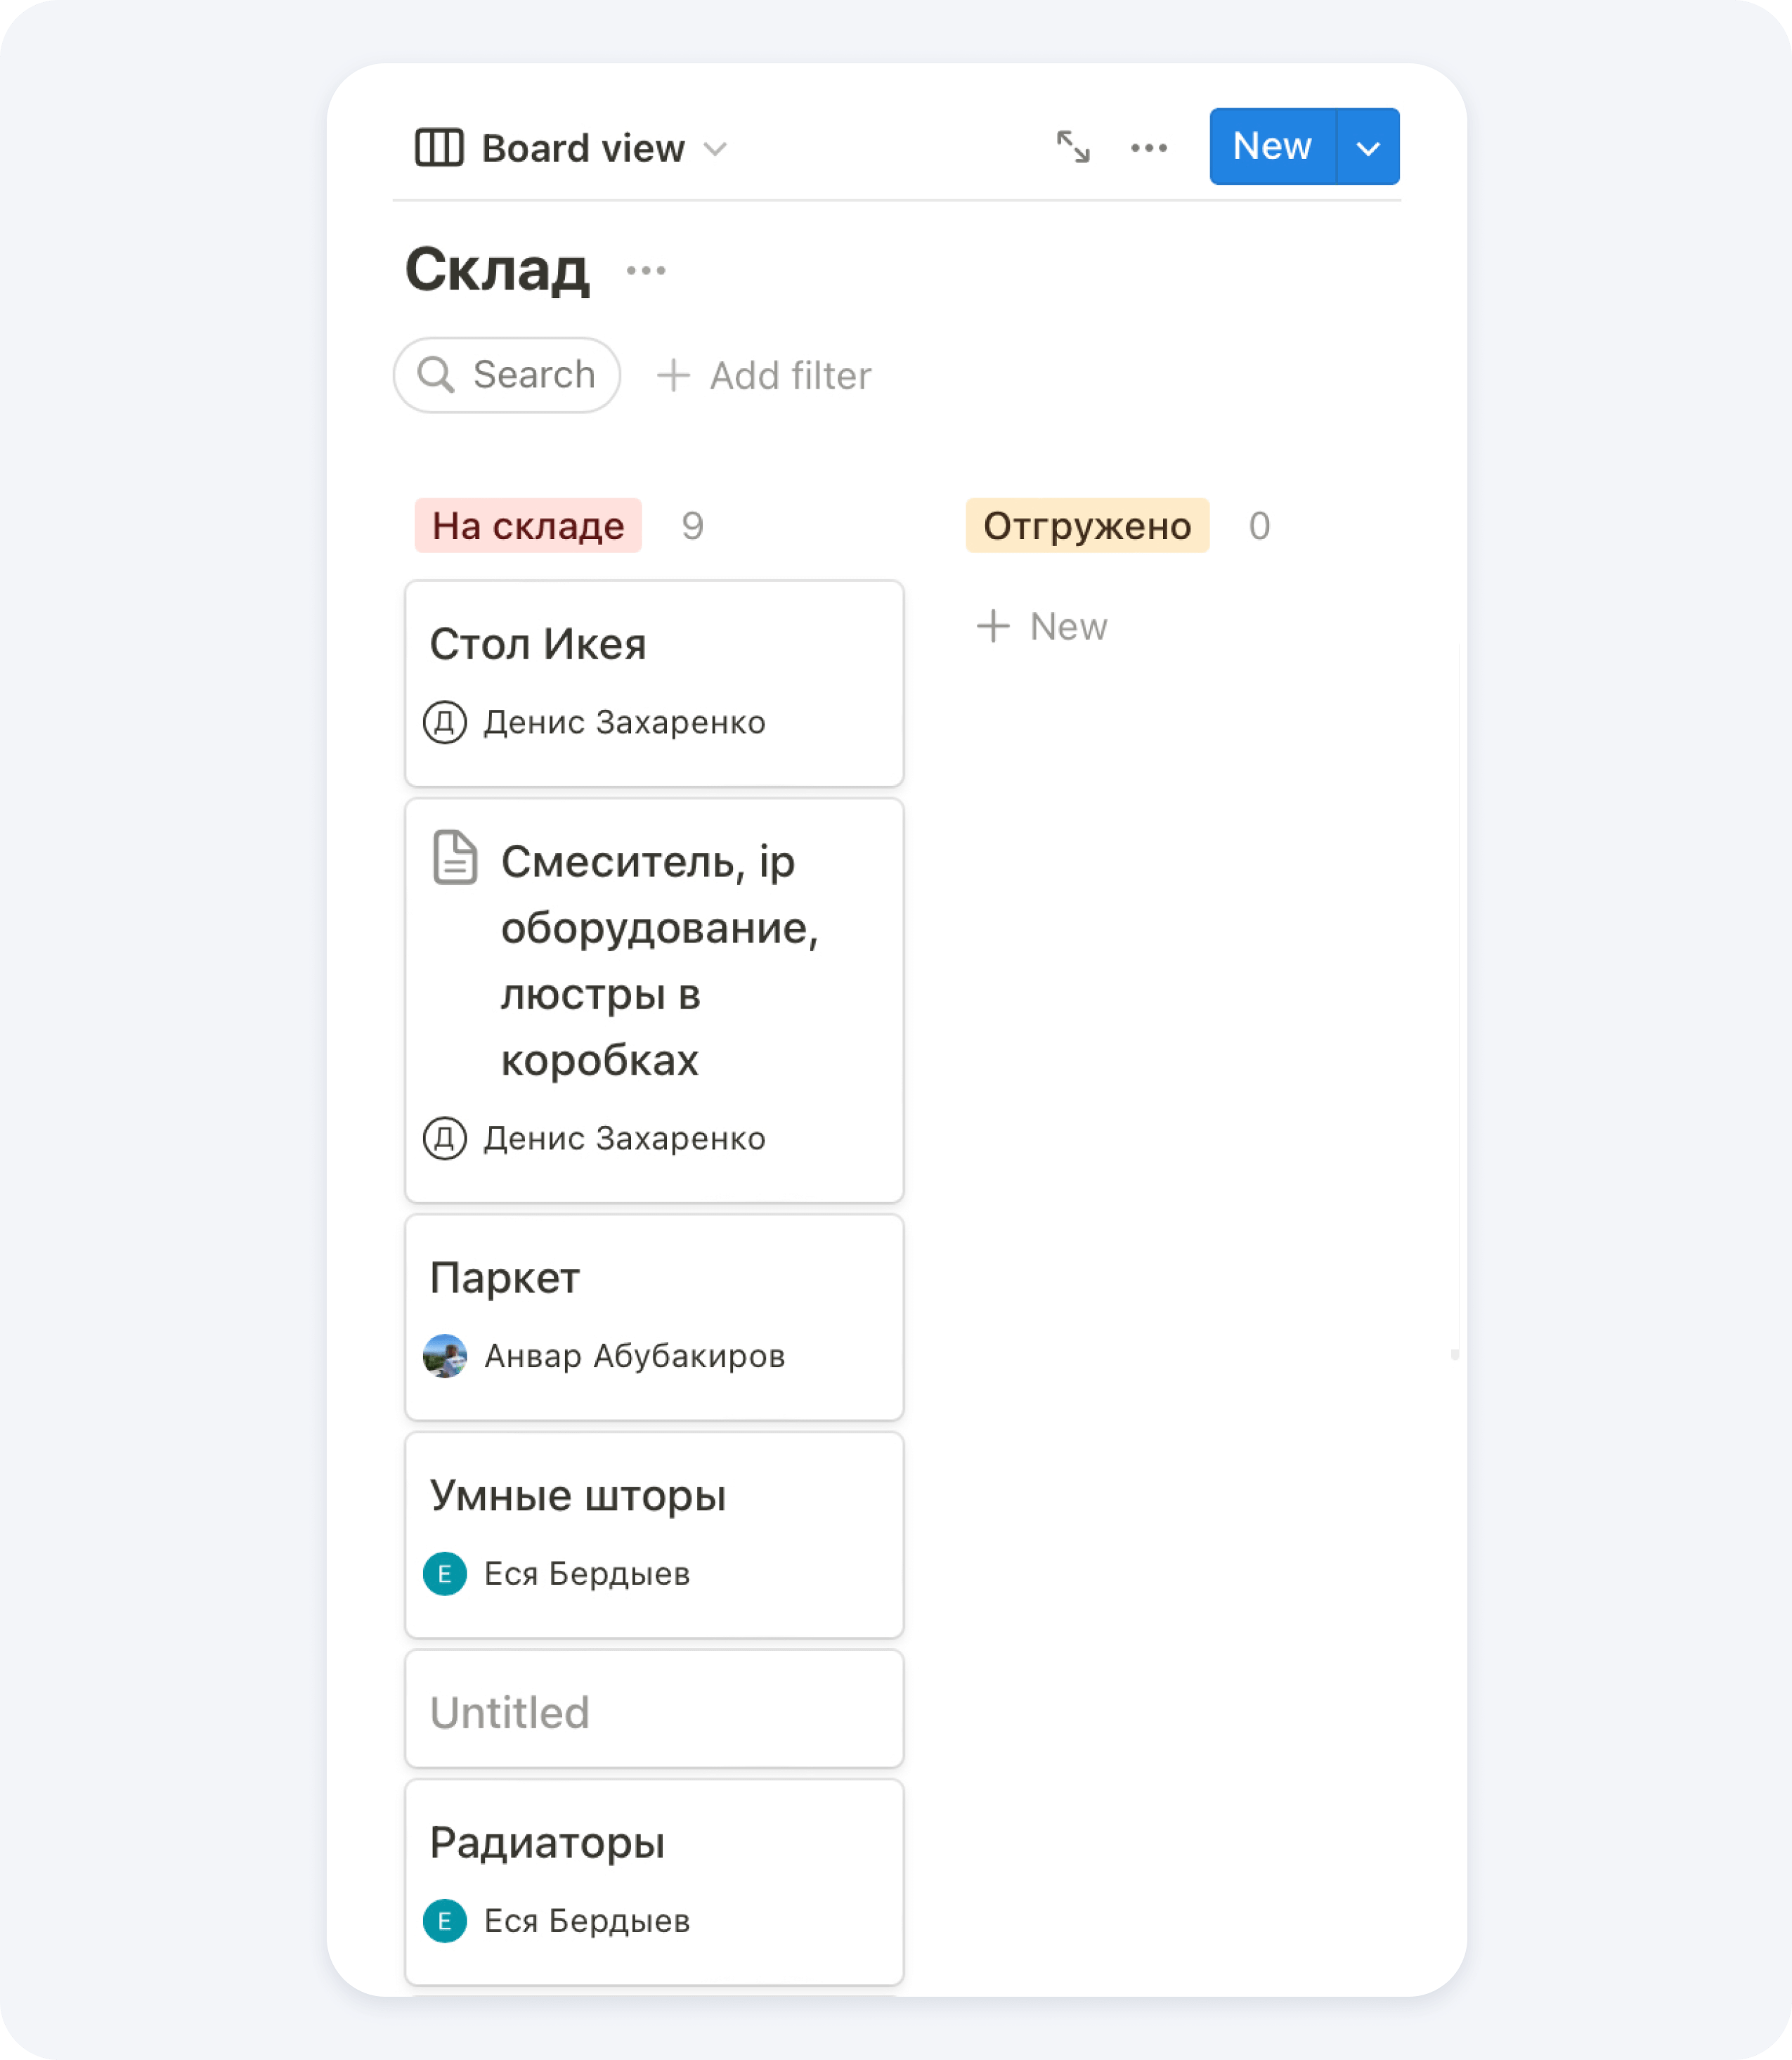Click the Search input field
This screenshot has height=2060, width=1792.
click(533, 375)
